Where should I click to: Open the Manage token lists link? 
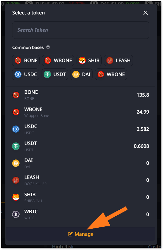pyautogui.click(x=81, y=234)
